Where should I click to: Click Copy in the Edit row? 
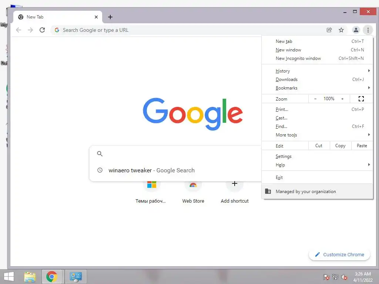pyautogui.click(x=341, y=146)
